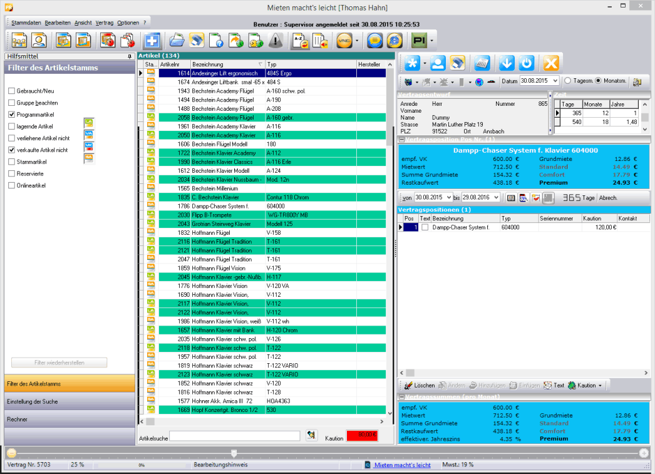The image size is (655, 474).
Task: Click the Filter wiederherstellen button
Action: 59,363
